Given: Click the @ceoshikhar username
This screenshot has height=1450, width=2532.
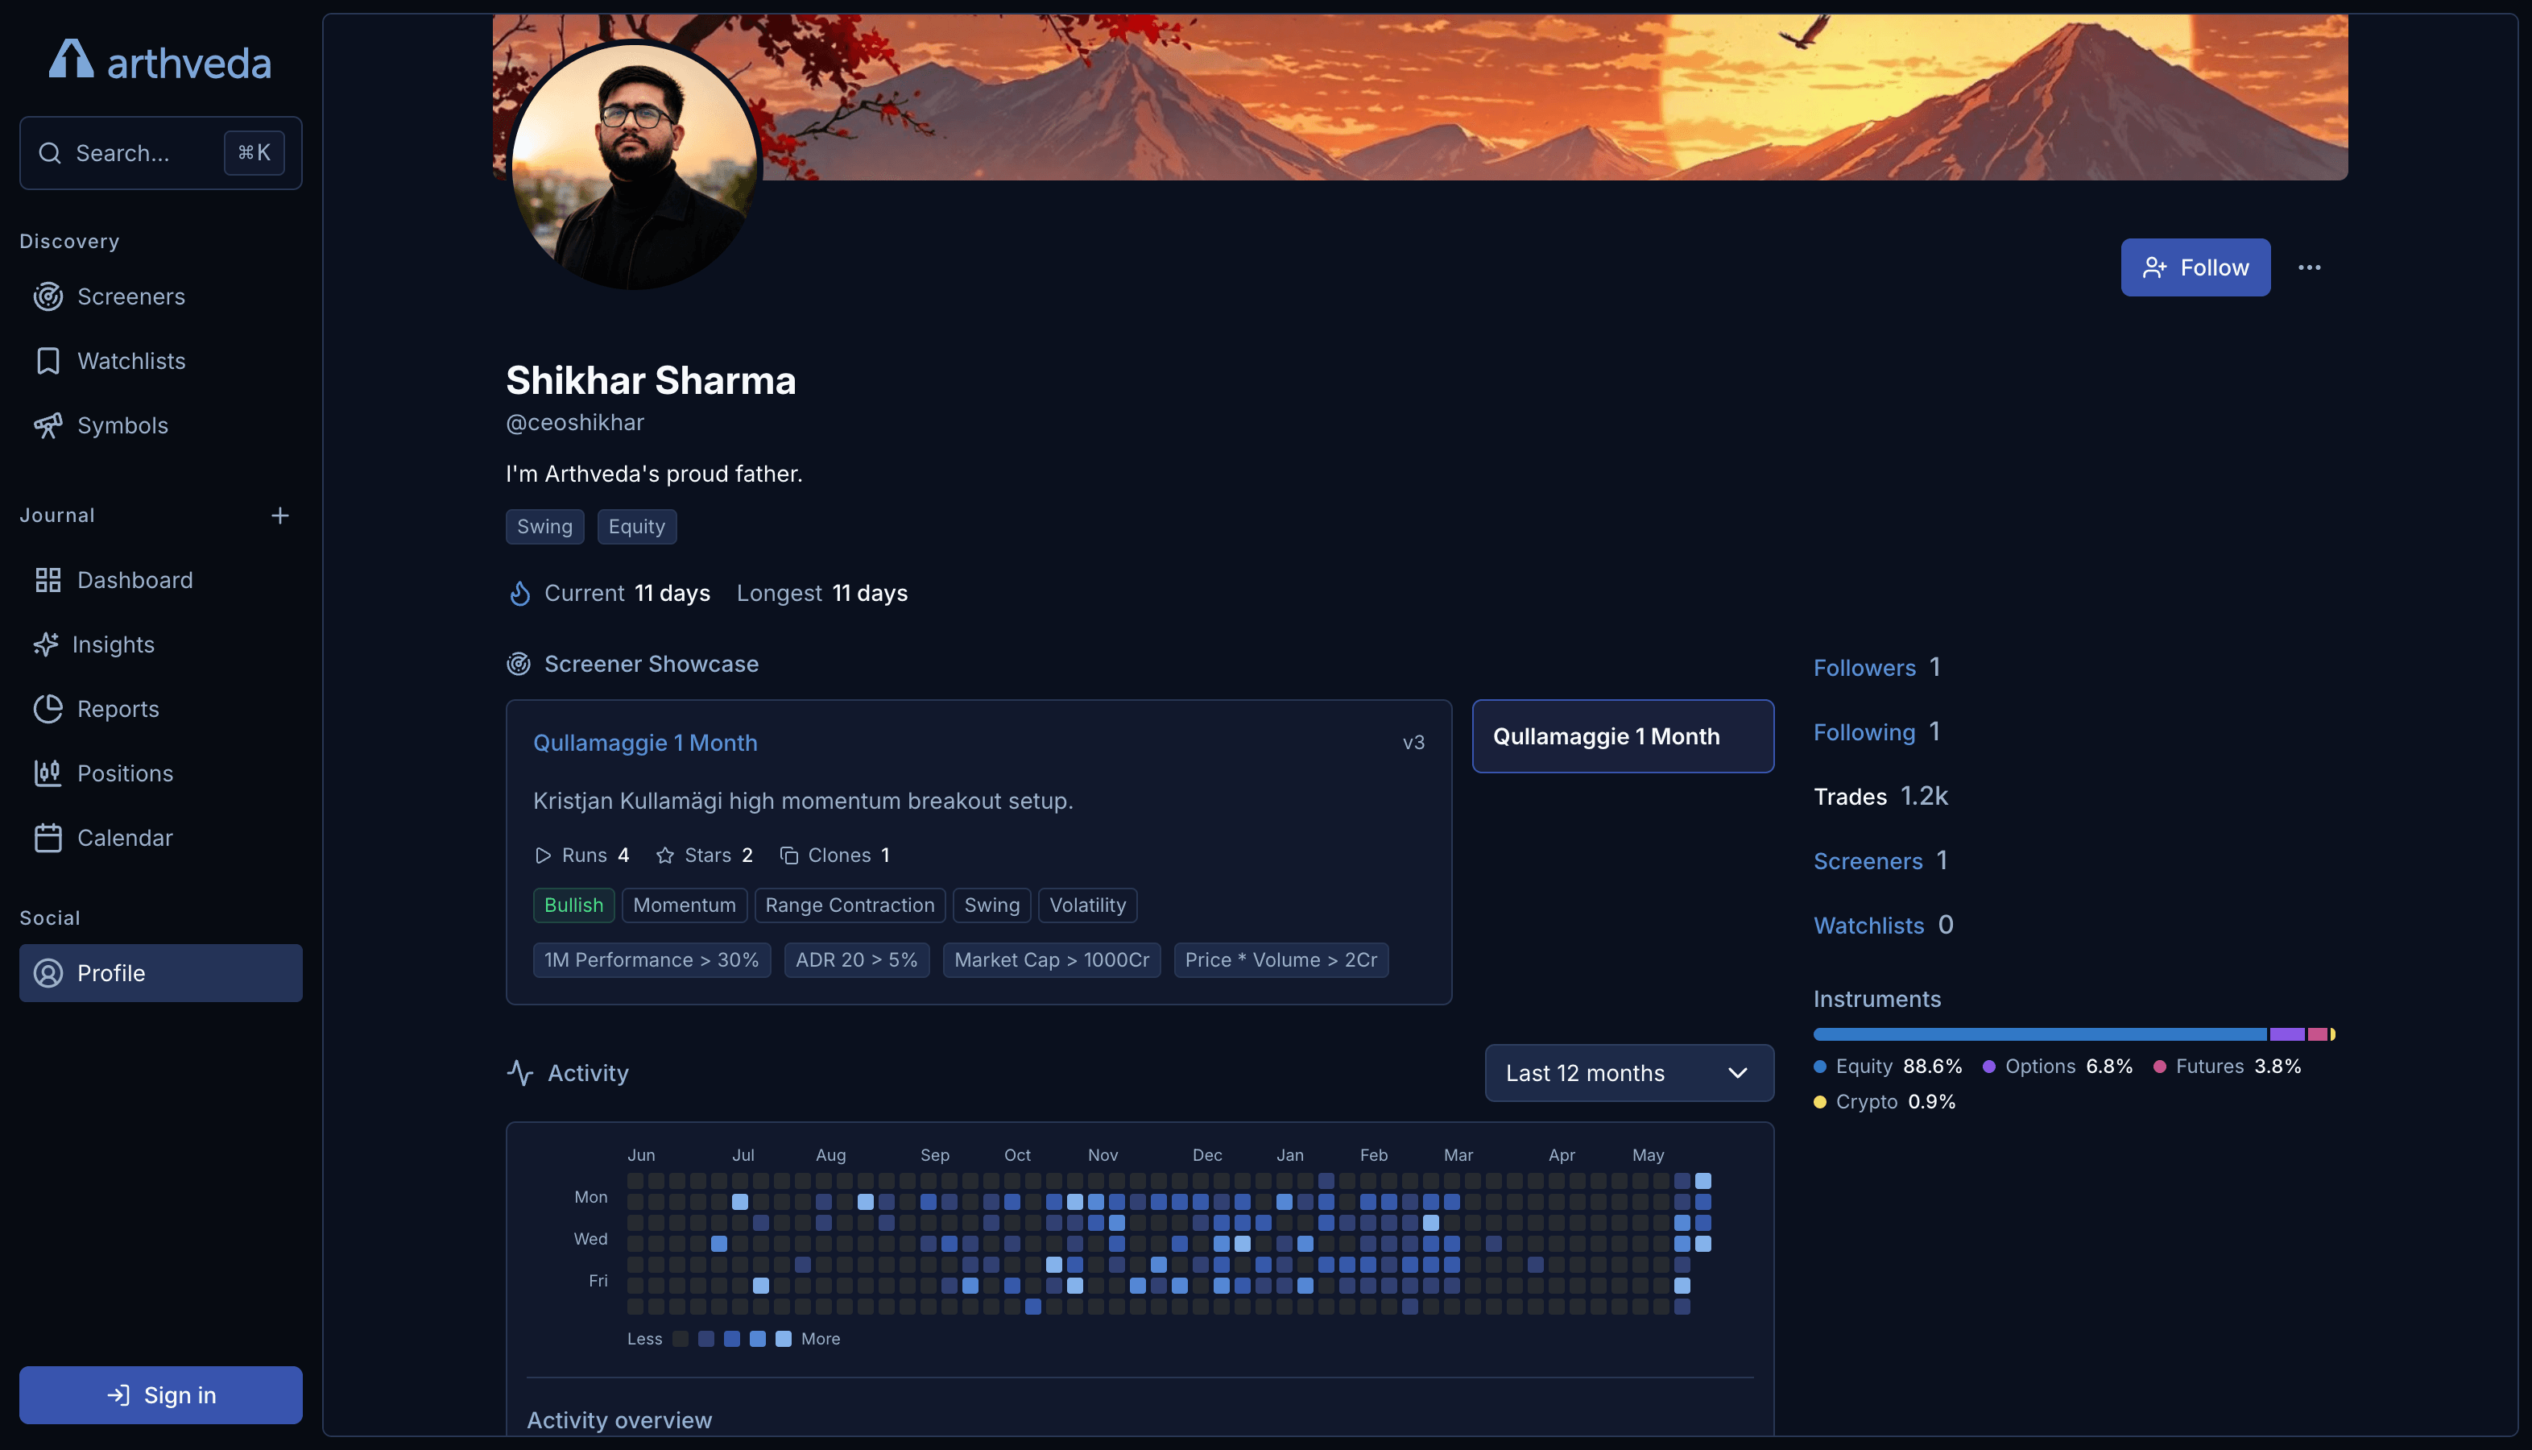Looking at the screenshot, I should tap(575, 422).
